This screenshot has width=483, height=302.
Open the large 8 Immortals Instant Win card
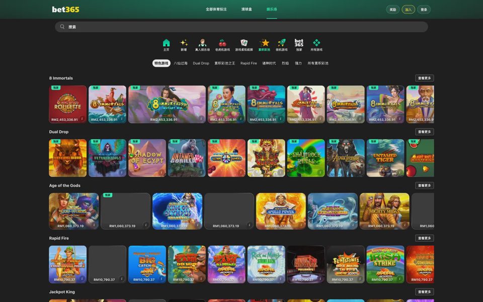pyautogui.click(x=167, y=104)
